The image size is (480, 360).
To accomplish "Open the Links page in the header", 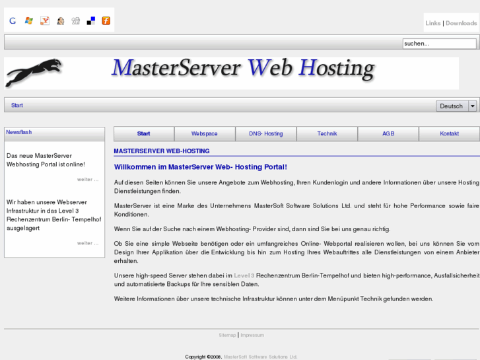I will 433,23.
